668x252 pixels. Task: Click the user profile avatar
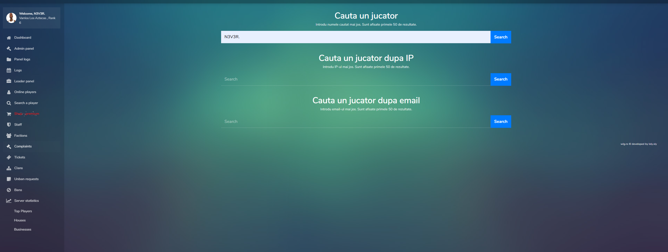(11, 18)
